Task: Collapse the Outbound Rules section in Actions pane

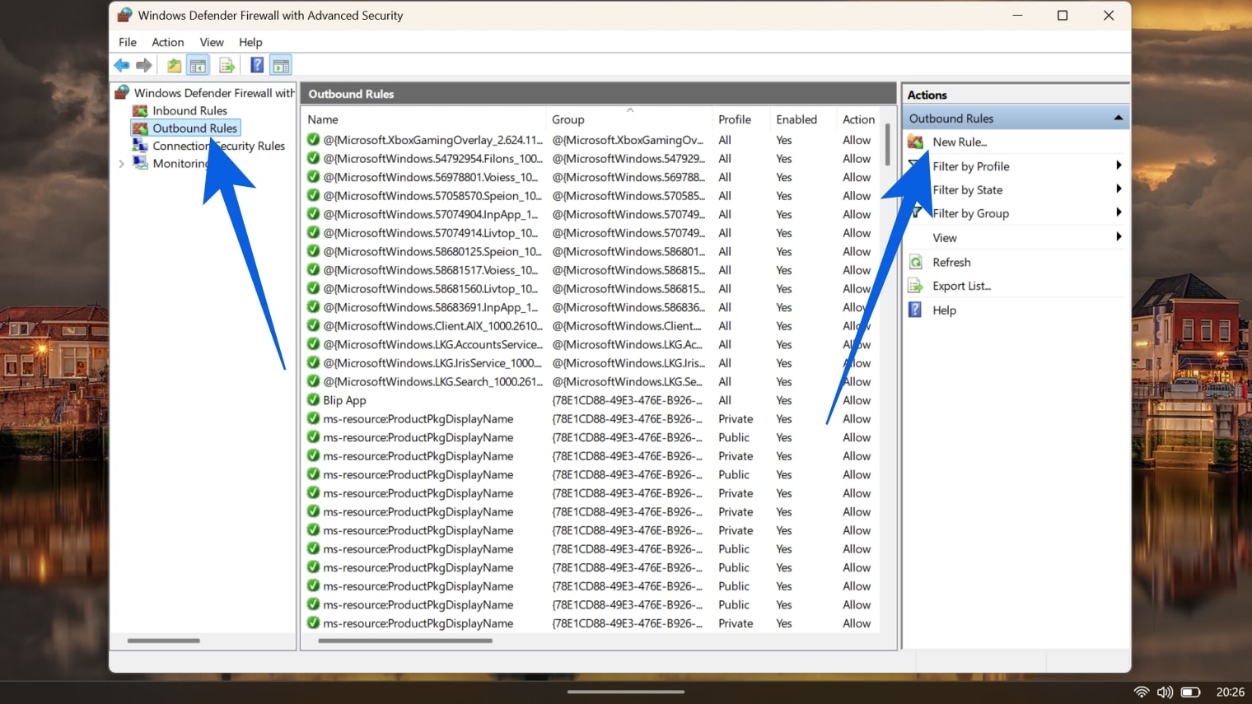Action: 1118,118
